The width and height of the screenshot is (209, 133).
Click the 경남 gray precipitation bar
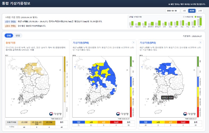[181, 23]
